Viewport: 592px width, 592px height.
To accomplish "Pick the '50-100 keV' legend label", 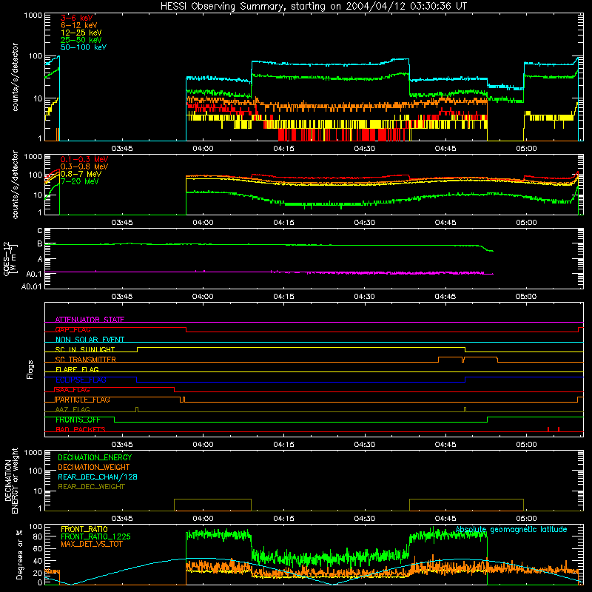I will (x=84, y=47).
